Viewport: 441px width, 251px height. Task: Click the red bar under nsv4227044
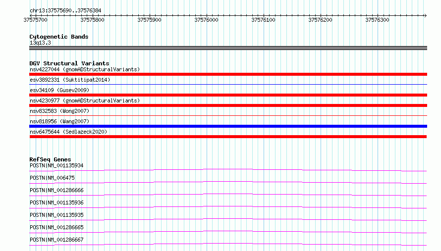coord(228,74)
